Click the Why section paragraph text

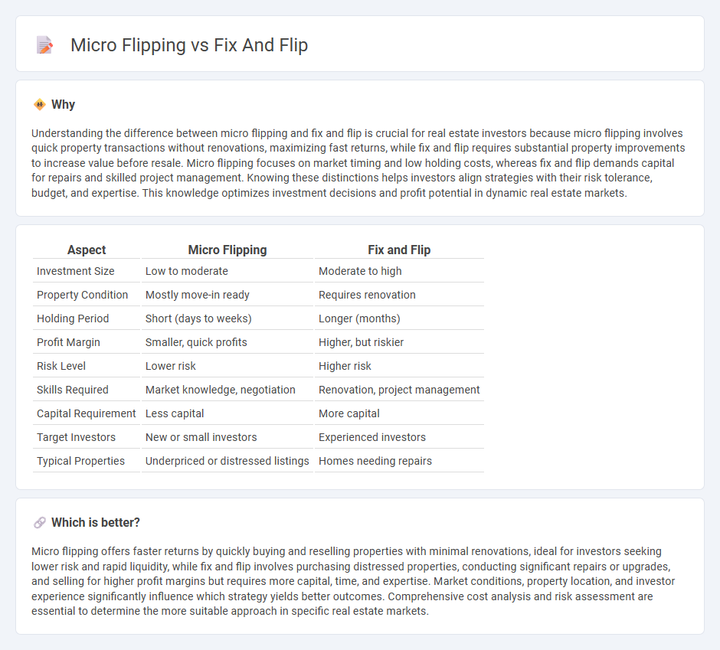coord(358,163)
